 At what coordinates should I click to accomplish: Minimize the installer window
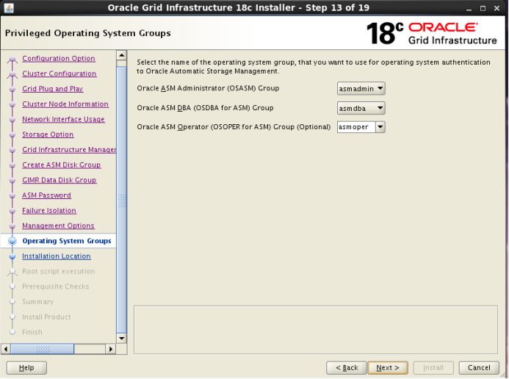469,8
